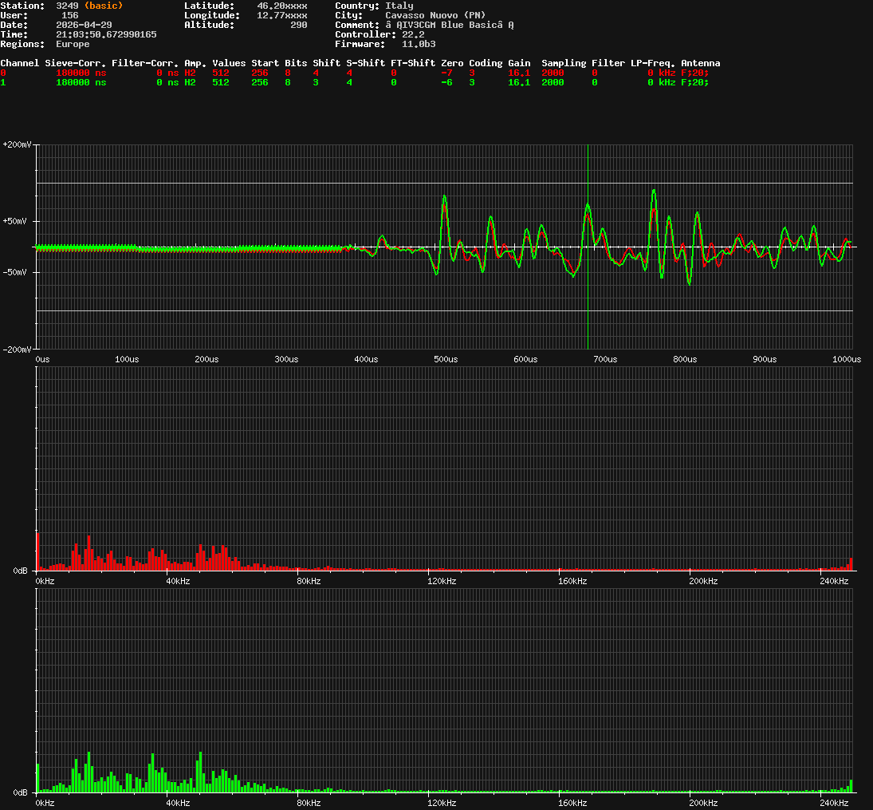Click the -50mV label on amplitude axis
Screen dimensions: 873x810
tap(17, 272)
